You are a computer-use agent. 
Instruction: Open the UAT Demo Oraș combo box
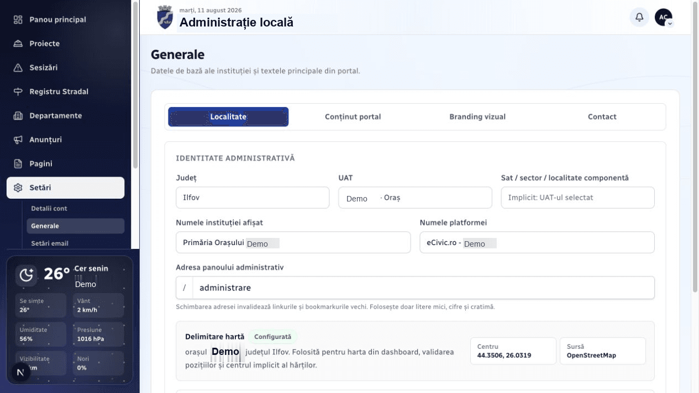point(415,198)
